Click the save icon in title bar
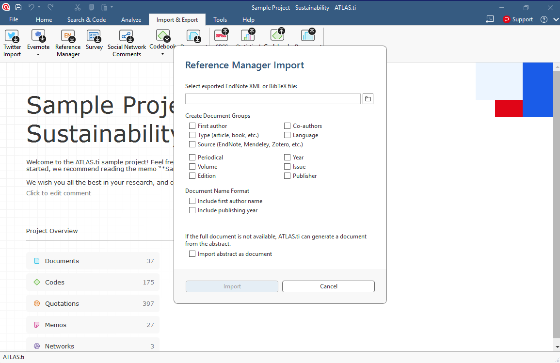The width and height of the screenshot is (560, 363). pyautogui.click(x=18, y=7)
